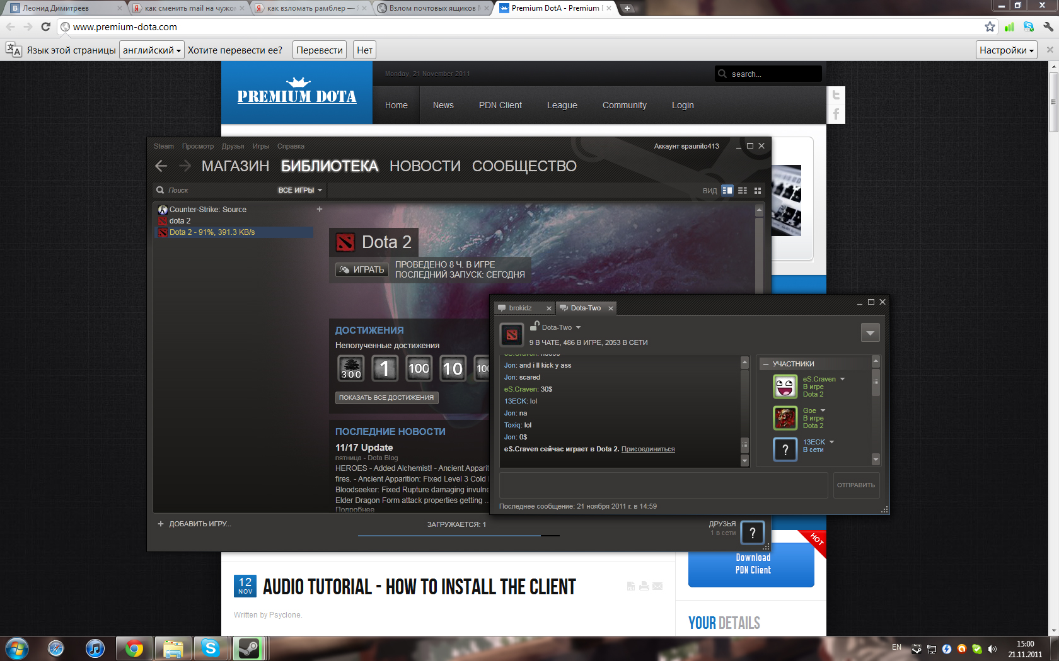Screen dimensions: 1059x661
Task: Reload the page in Chrome
Action: click(x=45, y=26)
